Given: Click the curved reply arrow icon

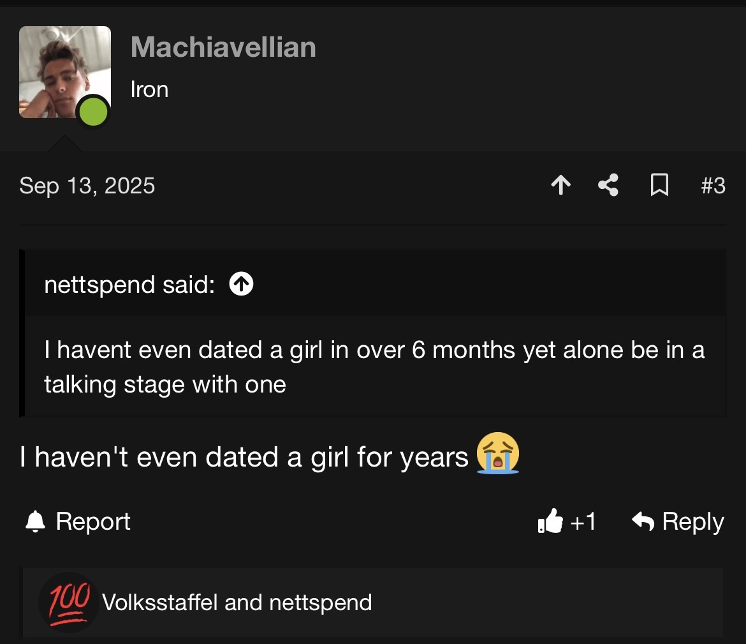Looking at the screenshot, I should [643, 522].
